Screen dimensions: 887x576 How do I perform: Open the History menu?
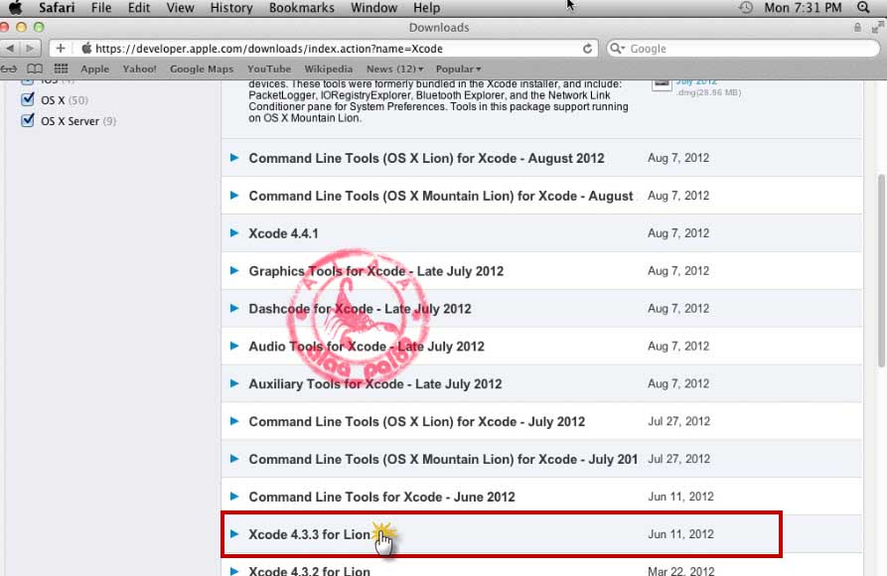pos(231,8)
